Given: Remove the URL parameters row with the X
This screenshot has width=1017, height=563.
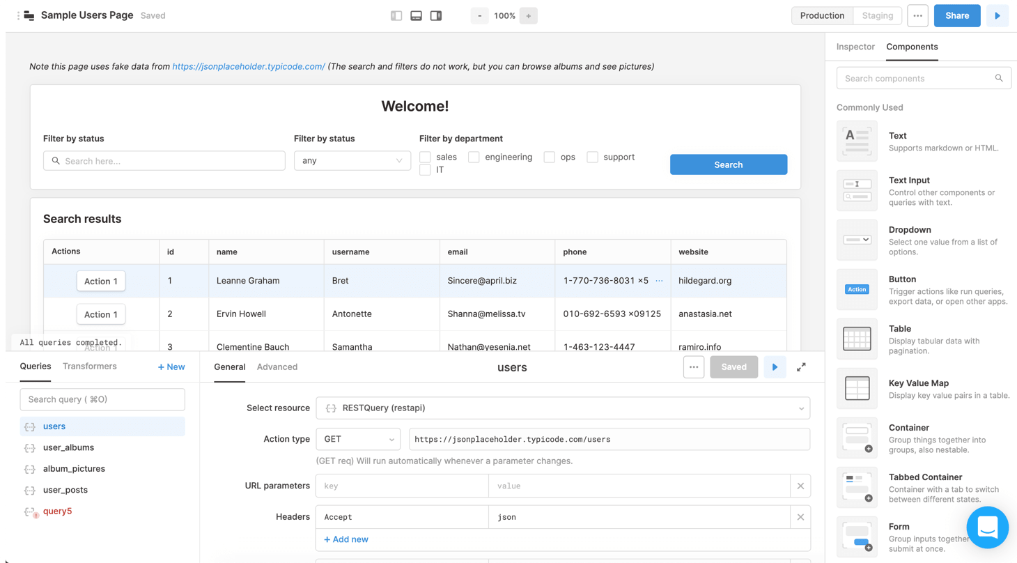Looking at the screenshot, I should (800, 486).
